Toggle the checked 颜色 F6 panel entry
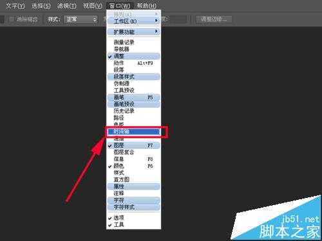 click(x=133, y=166)
